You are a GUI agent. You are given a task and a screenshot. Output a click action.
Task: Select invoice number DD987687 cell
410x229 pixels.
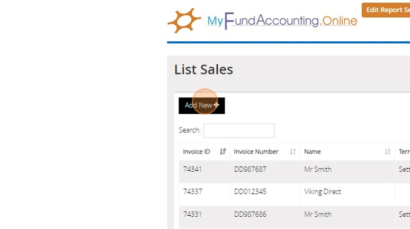(250, 169)
